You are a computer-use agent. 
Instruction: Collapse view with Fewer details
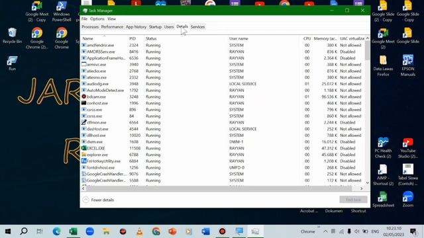pyautogui.click(x=99, y=200)
